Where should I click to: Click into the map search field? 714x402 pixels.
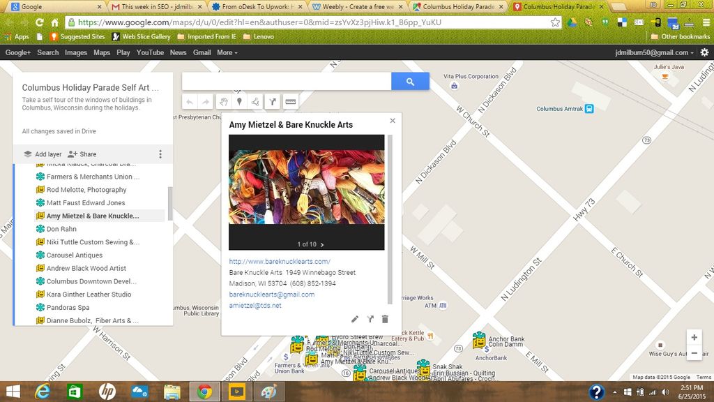287,82
